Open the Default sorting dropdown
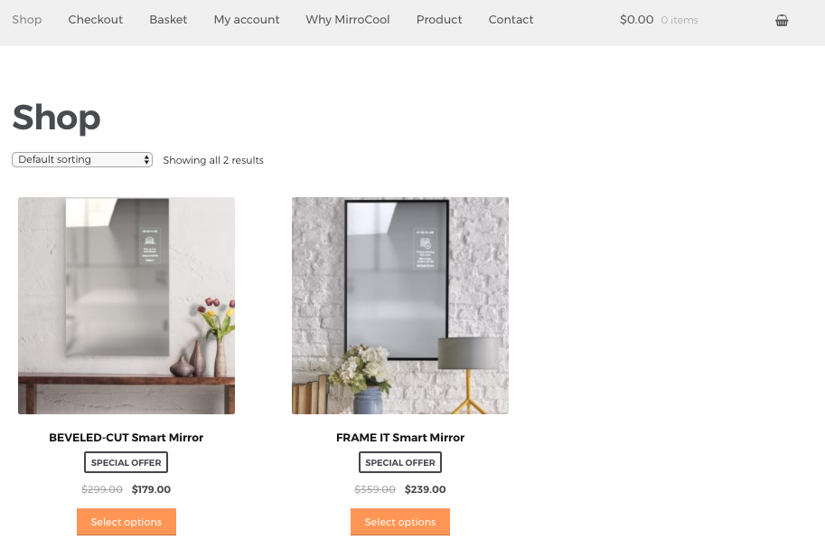This screenshot has width=825, height=559. coord(82,159)
